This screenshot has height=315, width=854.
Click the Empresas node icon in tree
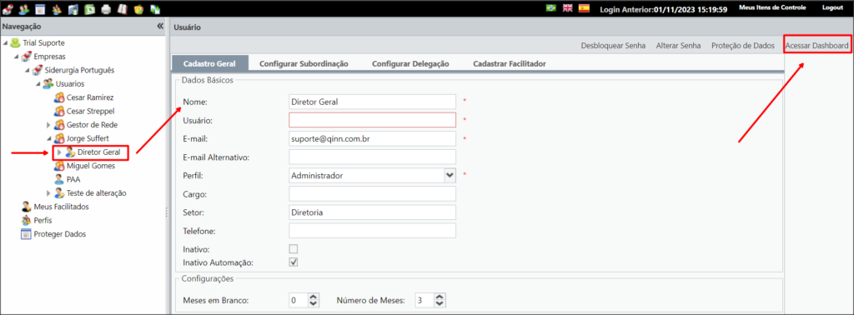click(26, 56)
